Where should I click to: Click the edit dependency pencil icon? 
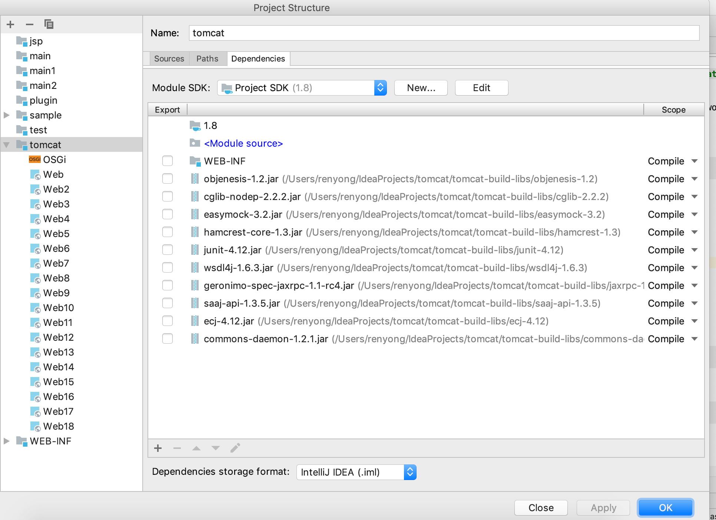235,448
